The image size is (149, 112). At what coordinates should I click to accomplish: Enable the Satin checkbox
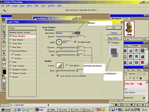(11, 62)
